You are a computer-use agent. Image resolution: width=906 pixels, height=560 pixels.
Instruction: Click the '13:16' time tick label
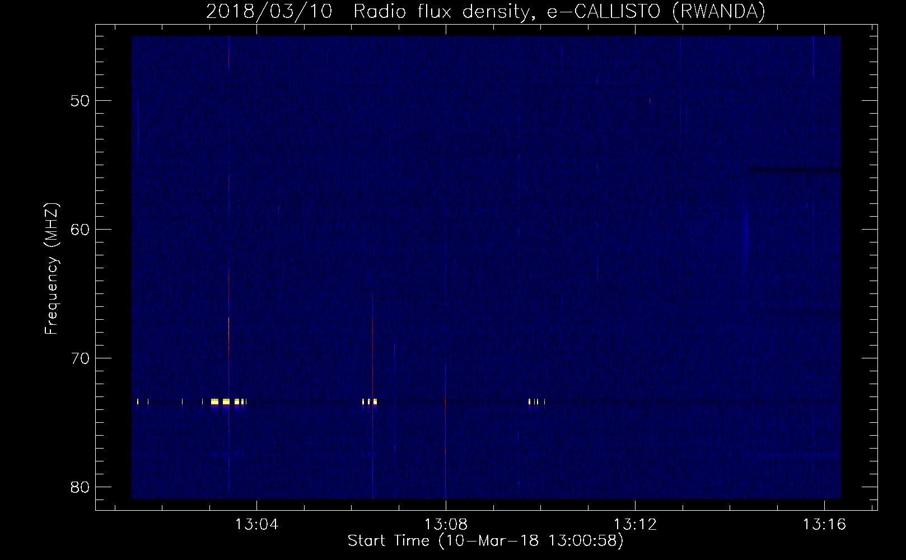point(824,525)
